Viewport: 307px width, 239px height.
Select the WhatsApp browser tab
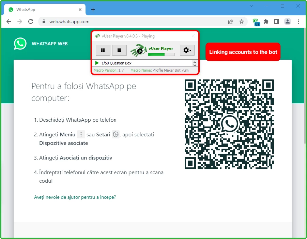(45, 10)
